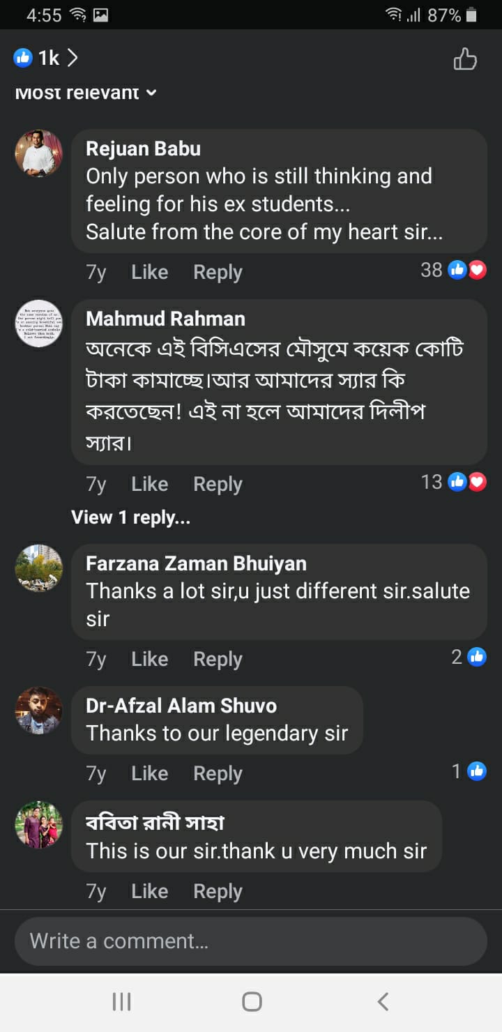Viewport: 502px width, 1032px height.
Task: Like Farzana Zaman Bhuiyan's comment
Action: (149, 659)
